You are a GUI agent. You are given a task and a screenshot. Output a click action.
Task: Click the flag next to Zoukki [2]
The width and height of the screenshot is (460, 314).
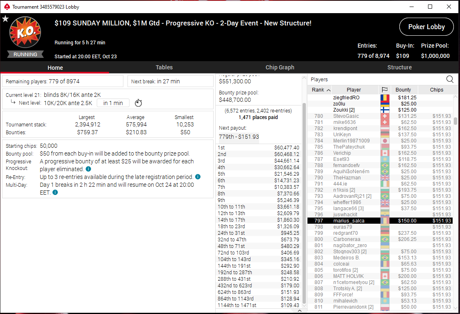(x=385, y=110)
